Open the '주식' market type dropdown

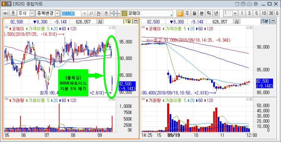point(32,13)
